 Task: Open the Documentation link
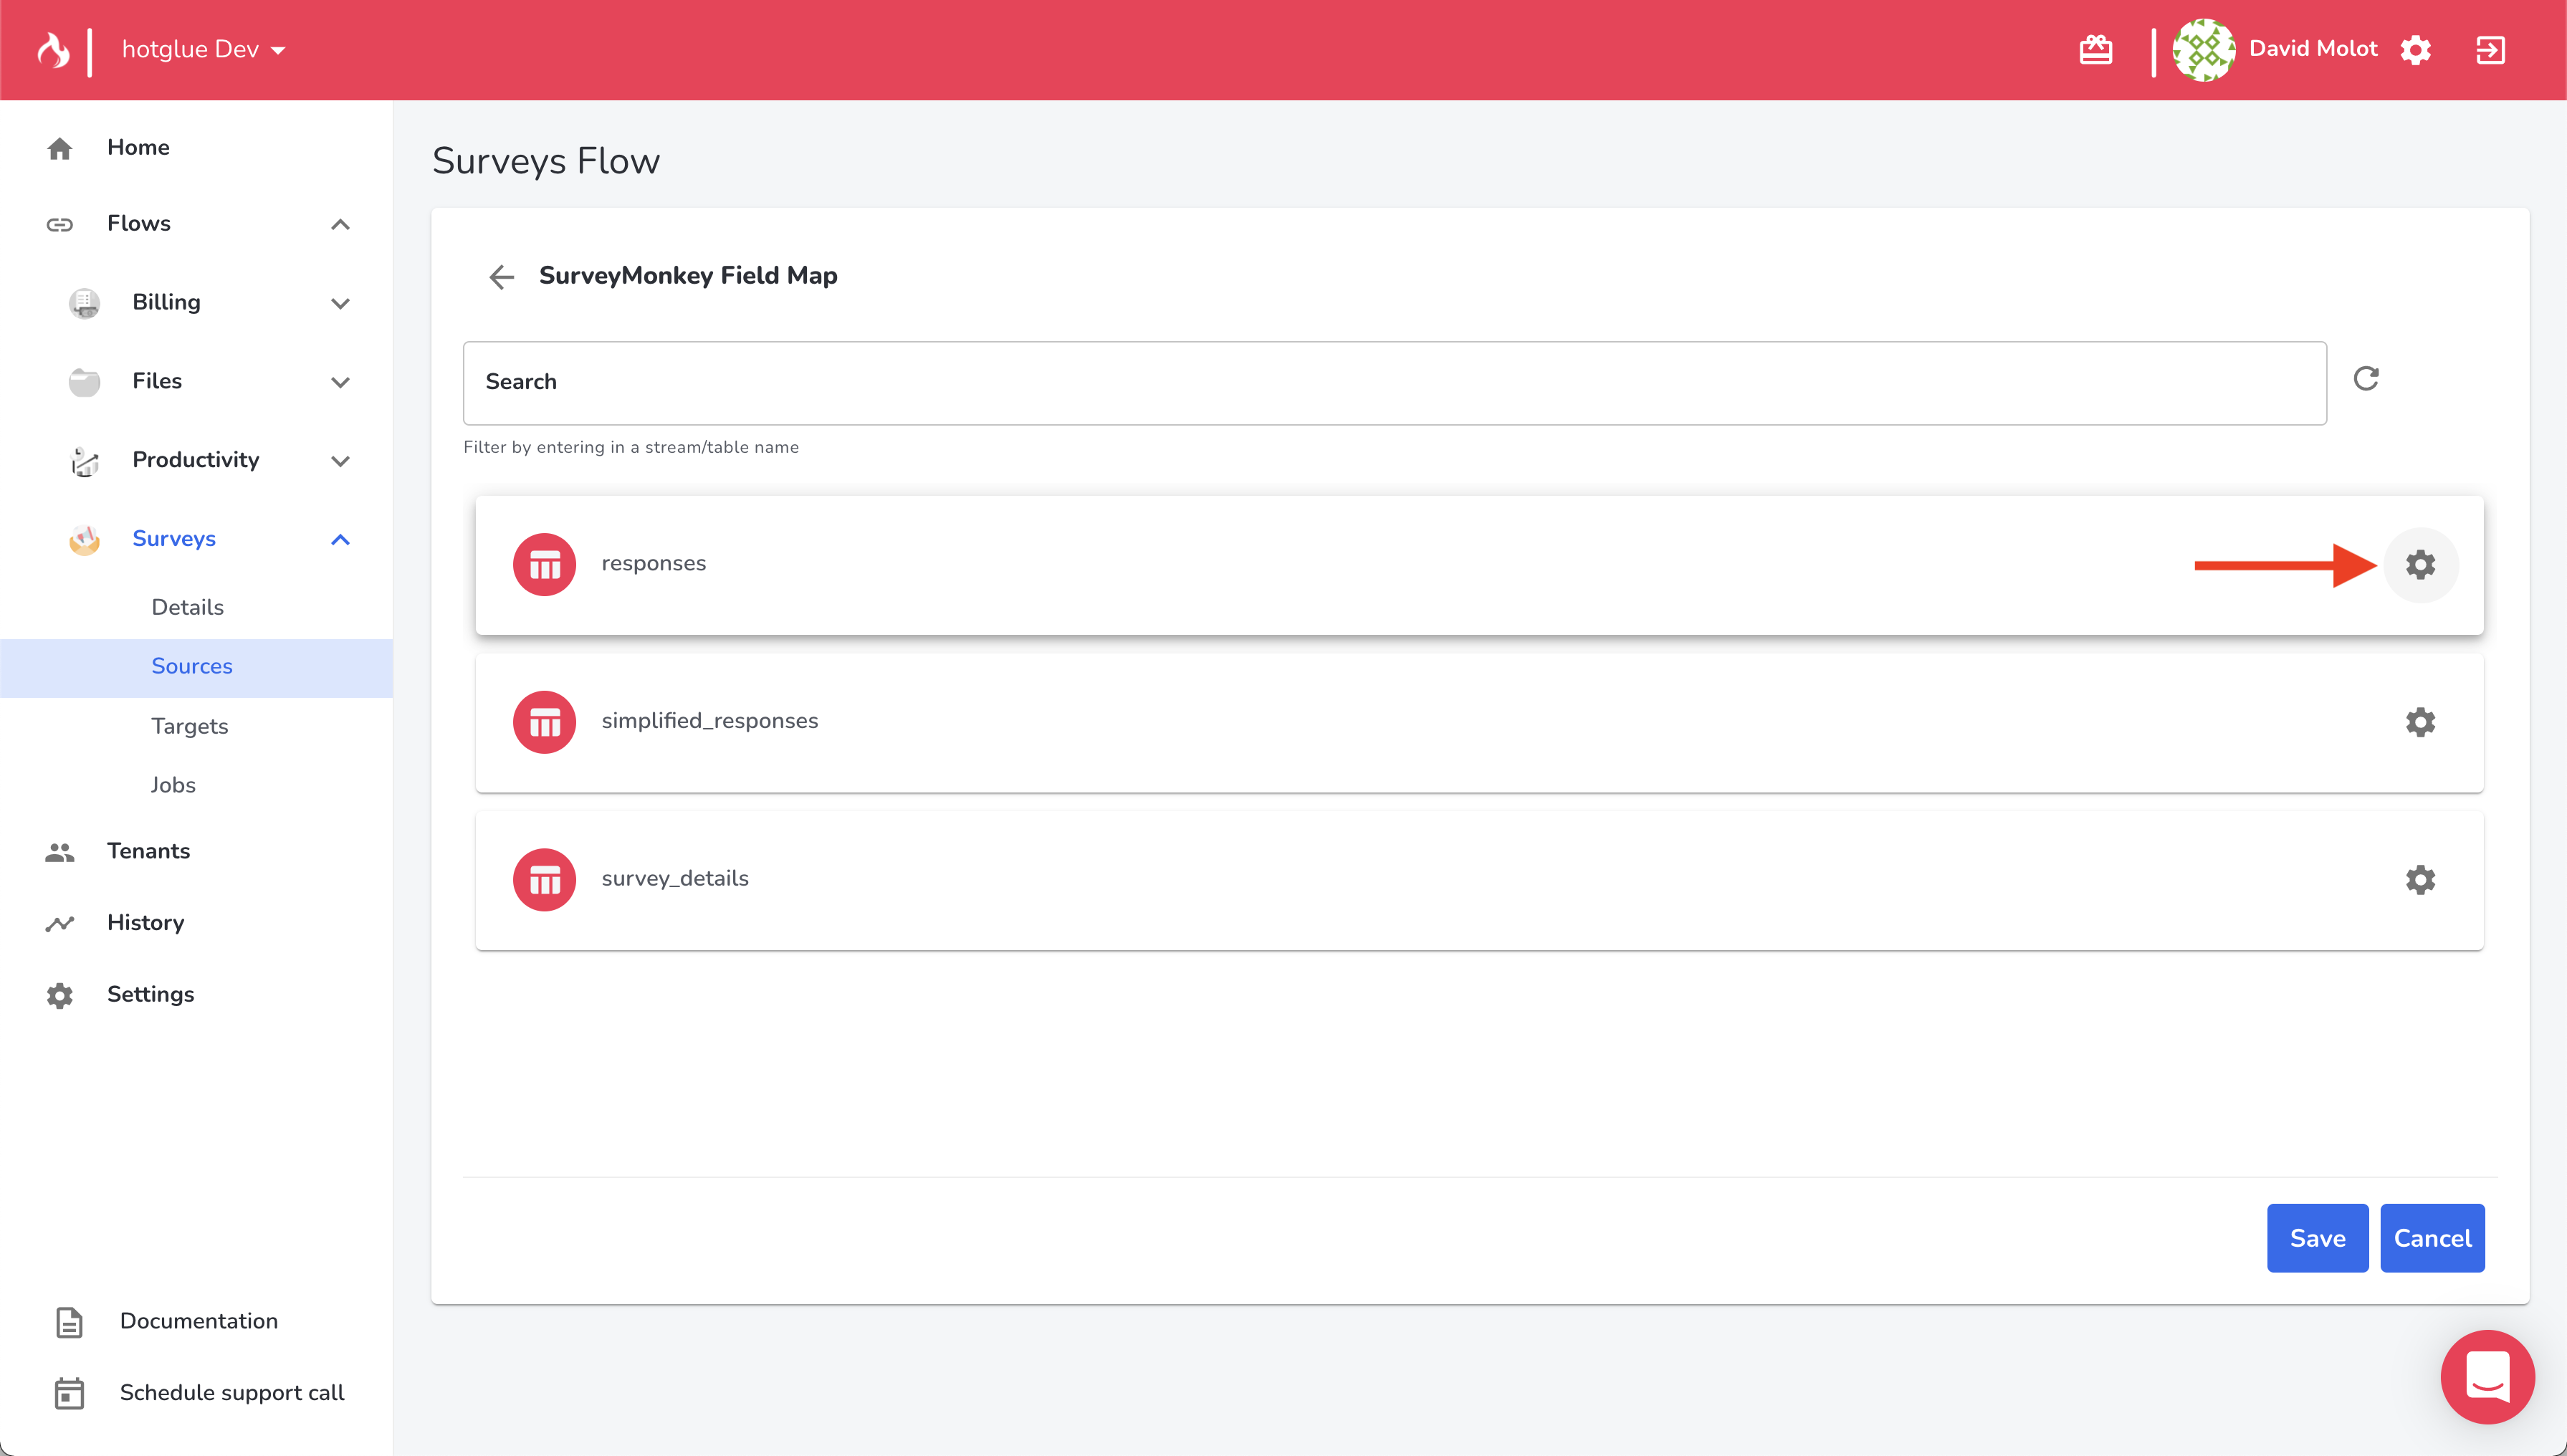[x=198, y=1321]
